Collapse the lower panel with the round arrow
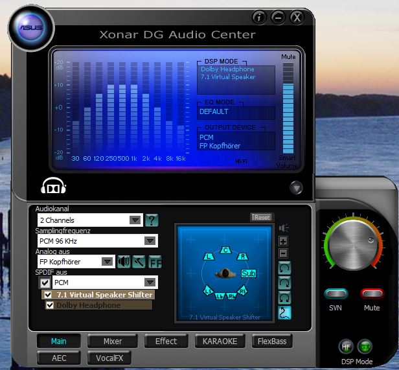Viewport: 399px width, 370px height. (296, 188)
